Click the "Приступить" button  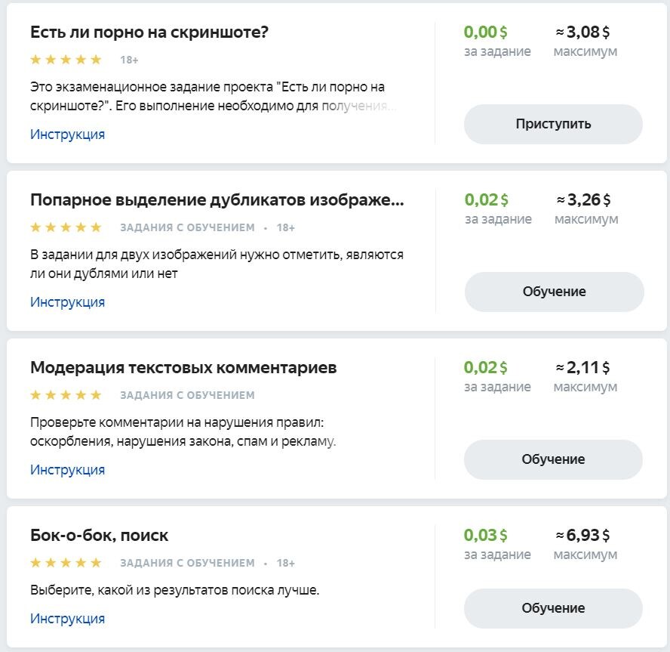click(x=553, y=124)
